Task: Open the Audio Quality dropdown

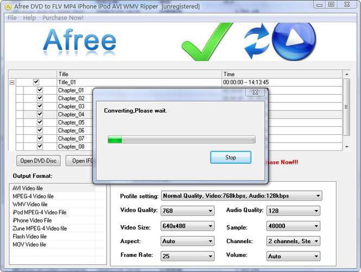Action: click(x=293, y=211)
